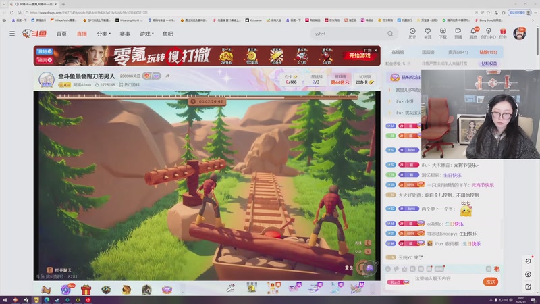Click the 钻粉权益 benefits button

click(489, 64)
